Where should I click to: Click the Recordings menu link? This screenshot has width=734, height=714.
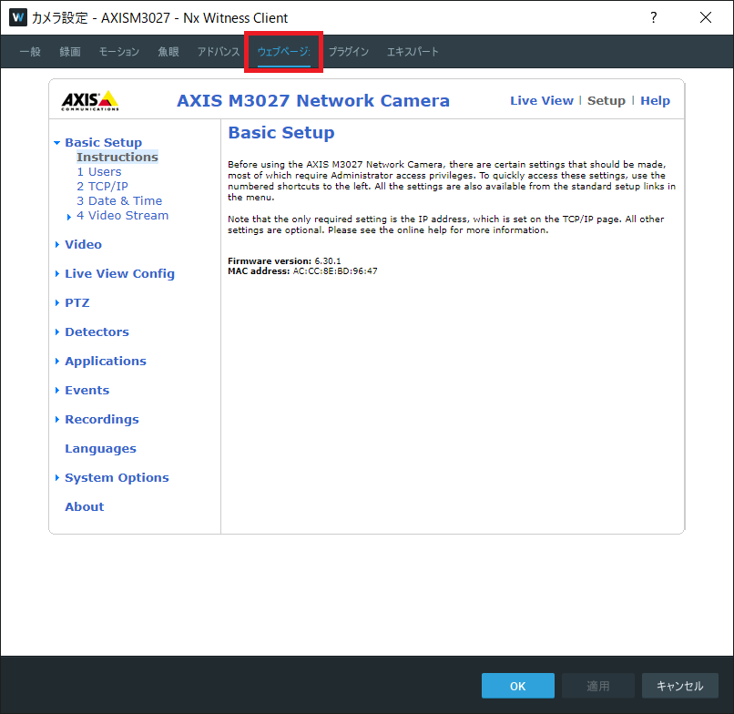102,420
